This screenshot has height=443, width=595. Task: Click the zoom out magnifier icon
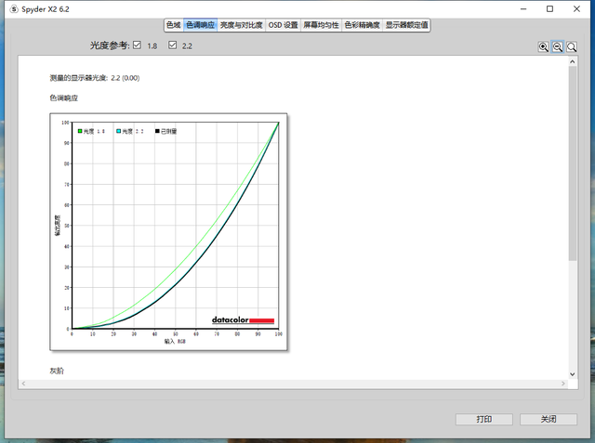(x=558, y=47)
